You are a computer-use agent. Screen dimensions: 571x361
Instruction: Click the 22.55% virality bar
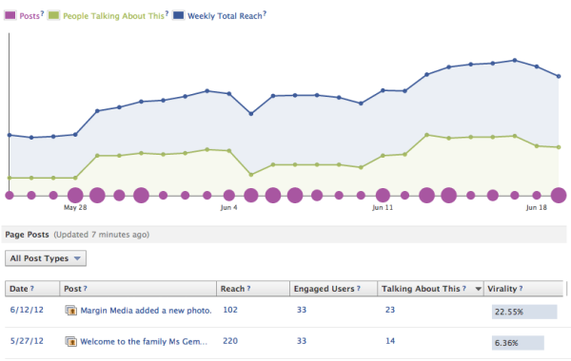pyautogui.click(x=524, y=312)
